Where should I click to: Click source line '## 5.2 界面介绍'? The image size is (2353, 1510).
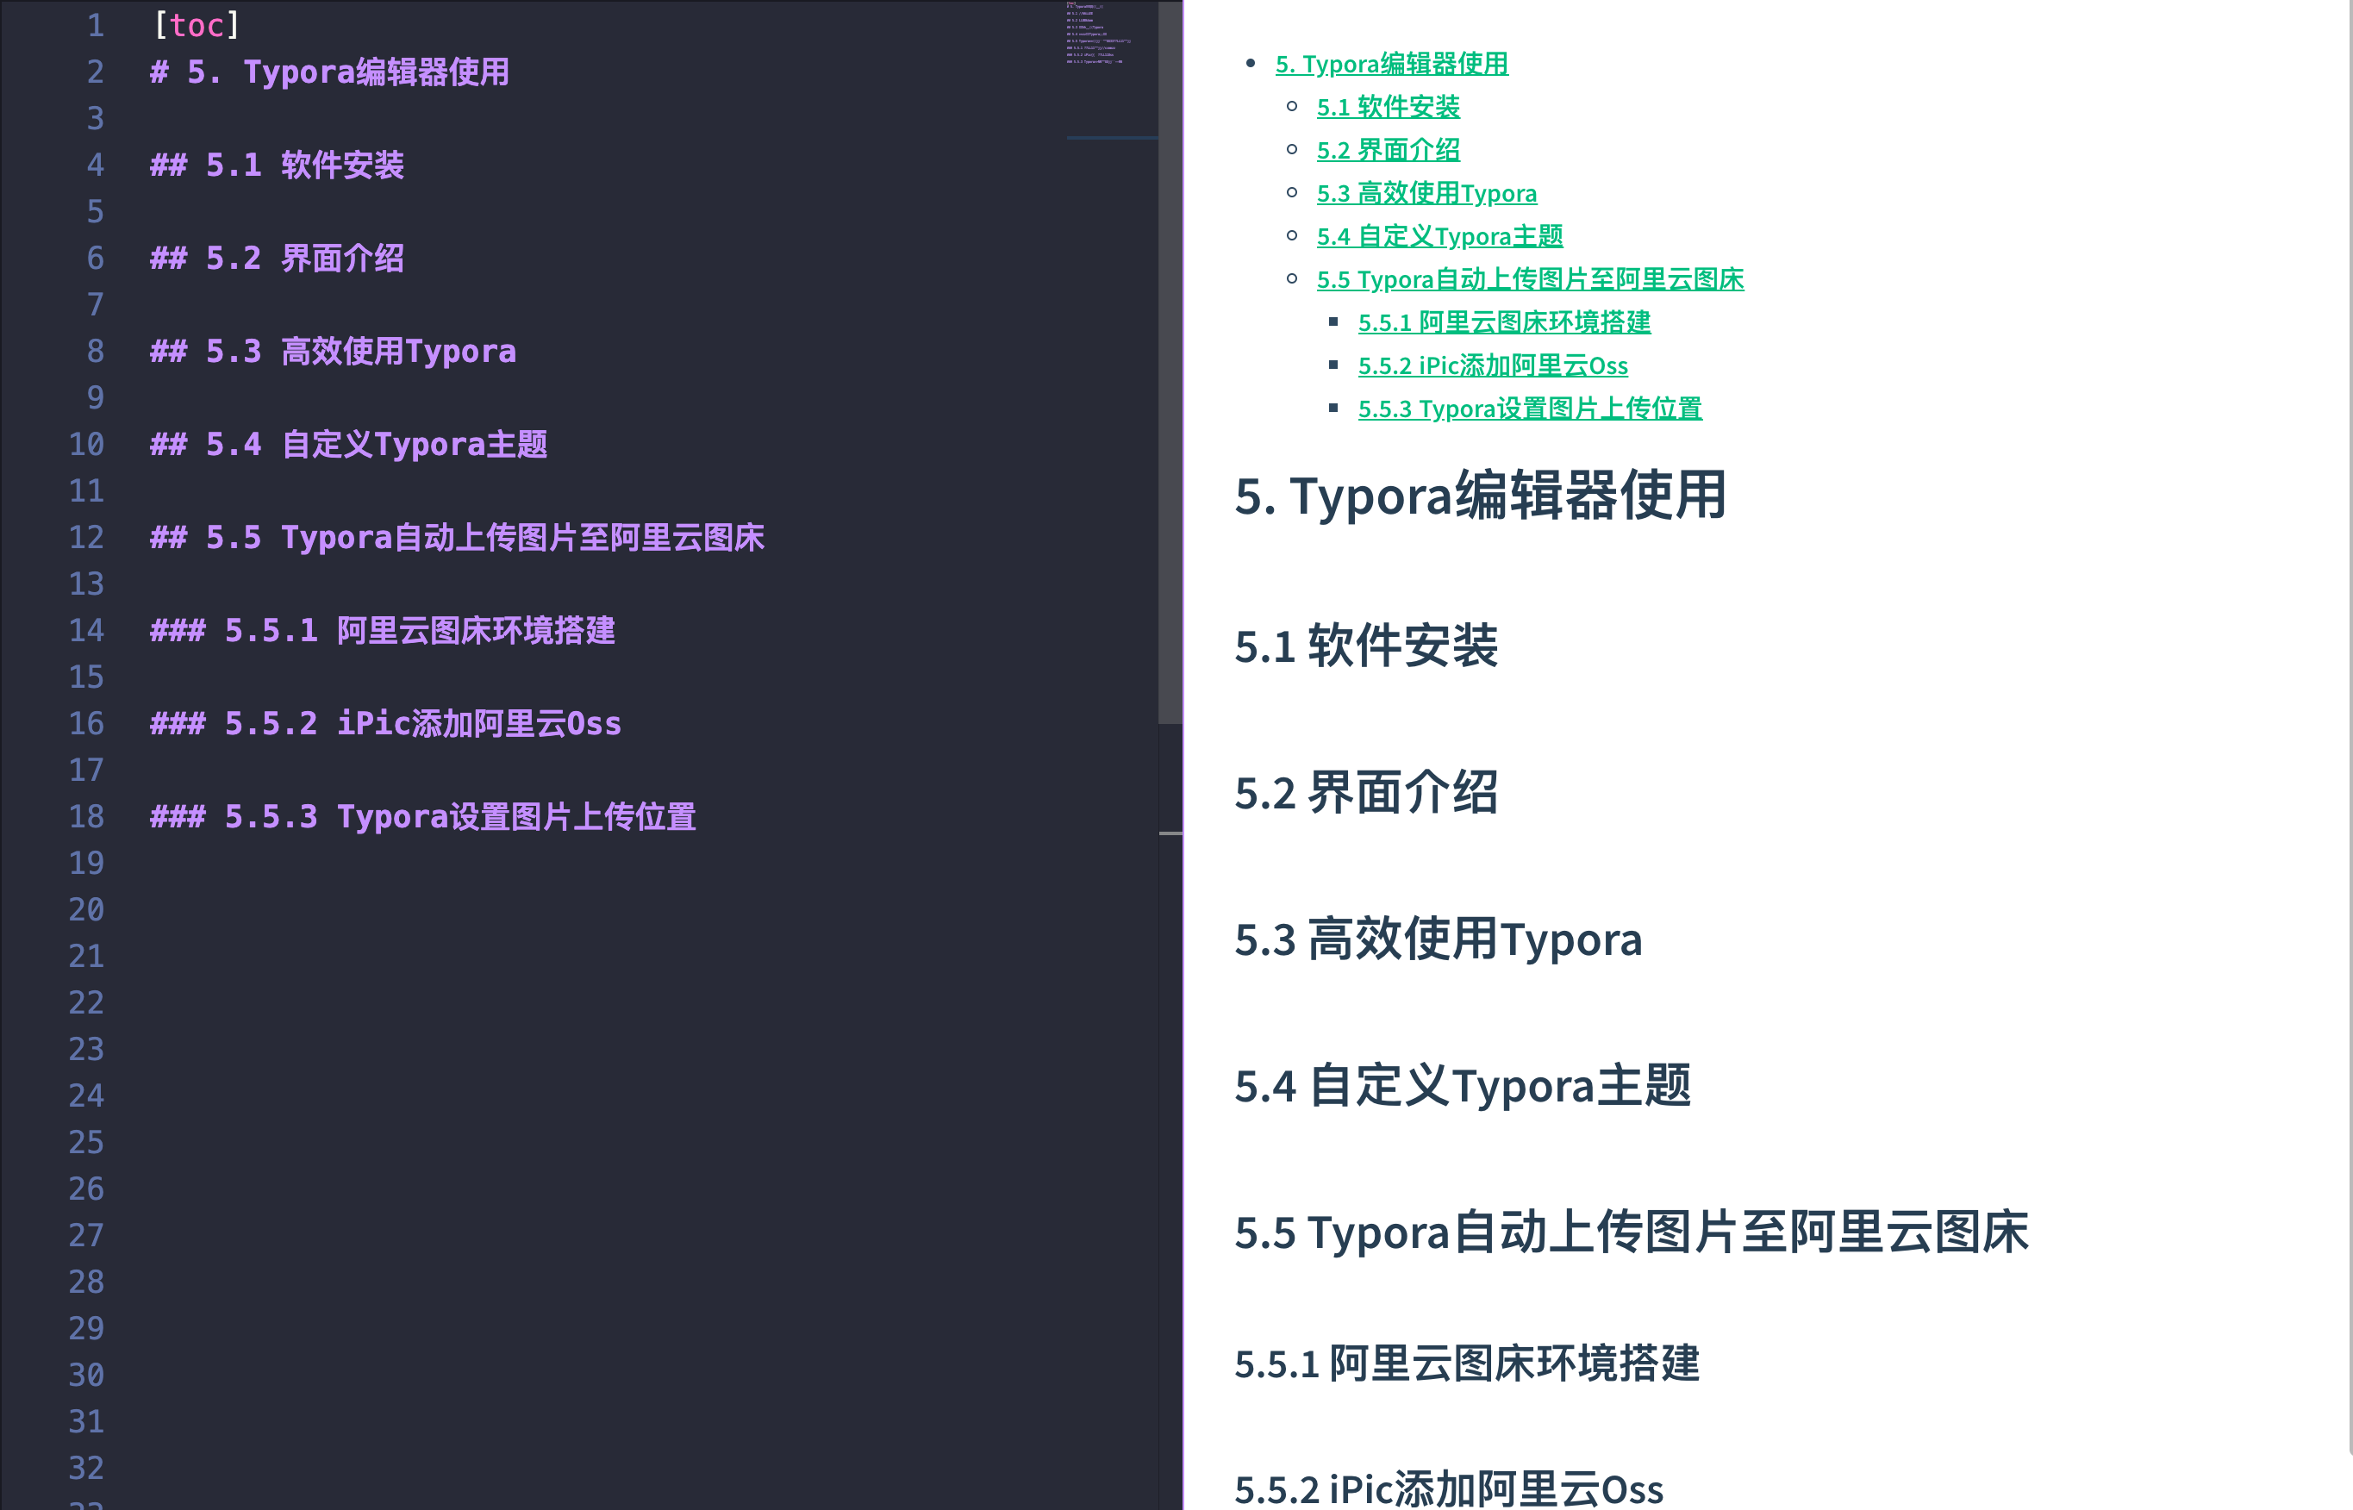[277, 258]
